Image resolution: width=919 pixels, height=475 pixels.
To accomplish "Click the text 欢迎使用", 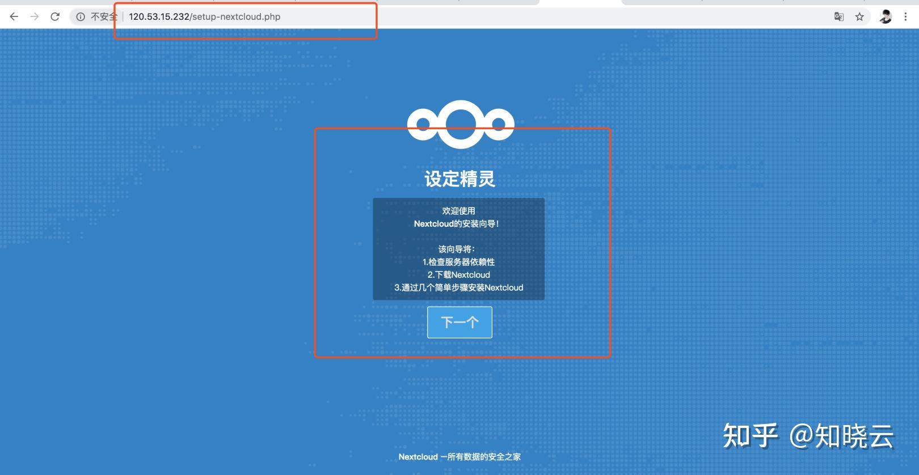I will 458,210.
